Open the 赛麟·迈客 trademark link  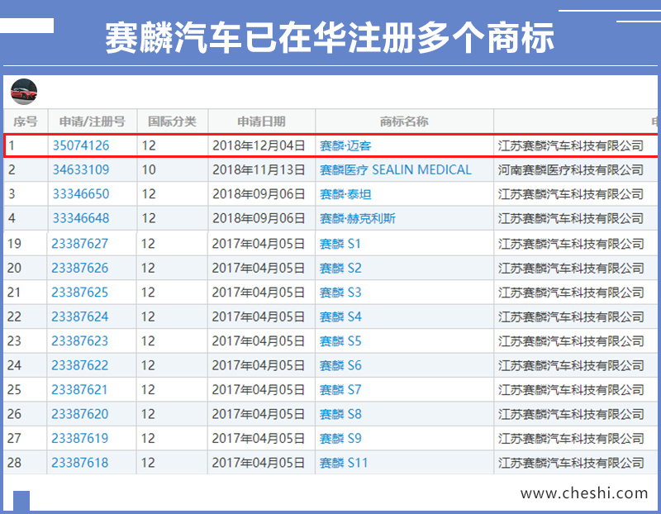point(345,146)
